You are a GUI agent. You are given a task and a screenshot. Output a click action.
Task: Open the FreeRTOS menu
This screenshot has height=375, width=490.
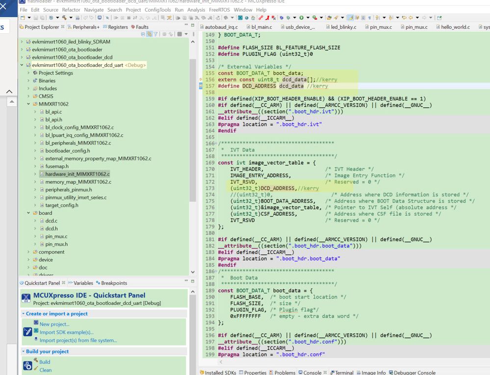pos(219,10)
